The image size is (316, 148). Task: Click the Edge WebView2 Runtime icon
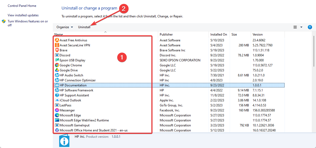coord(57,120)
